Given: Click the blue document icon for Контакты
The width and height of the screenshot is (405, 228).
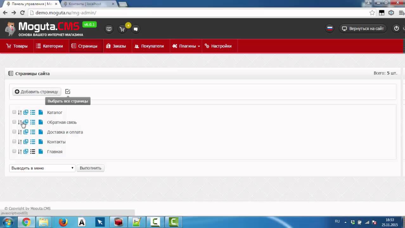Looking at the screenshot, I should point(41,142).
